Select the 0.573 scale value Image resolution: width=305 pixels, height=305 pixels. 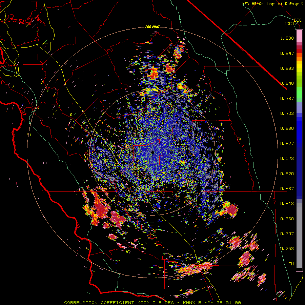[287, 159]
